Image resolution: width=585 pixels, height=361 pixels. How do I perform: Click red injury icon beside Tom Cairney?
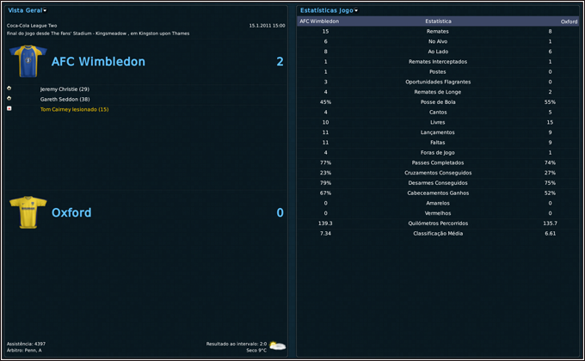(9, 109)
